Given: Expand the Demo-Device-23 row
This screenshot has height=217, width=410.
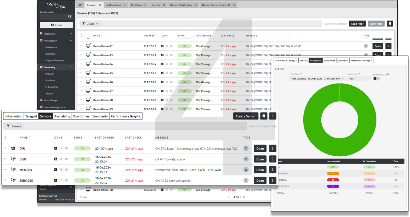Looking at the screenshot, I should [82, 55].
